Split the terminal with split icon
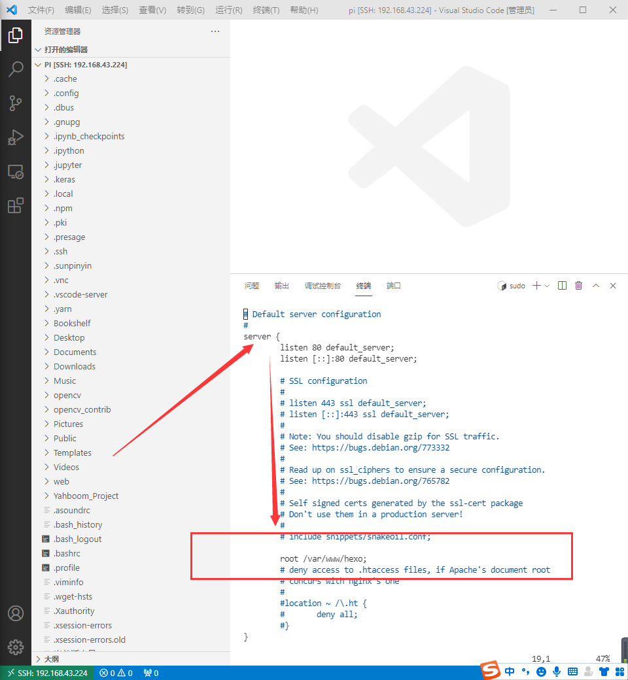Screen dimensions: 628x680 (x=562, y=285)
